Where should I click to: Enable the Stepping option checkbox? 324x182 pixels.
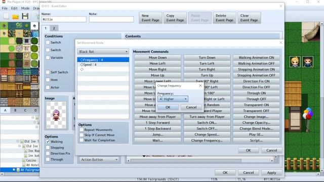pyautogui.click(x=48, y=148)
